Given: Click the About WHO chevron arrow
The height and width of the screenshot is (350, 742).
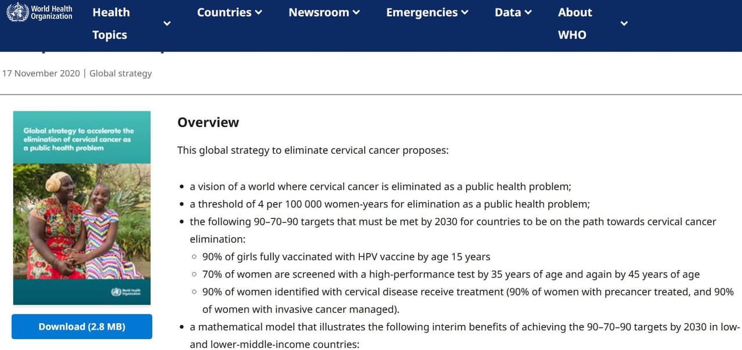Looking at the screenshot, I should point(624,24).
